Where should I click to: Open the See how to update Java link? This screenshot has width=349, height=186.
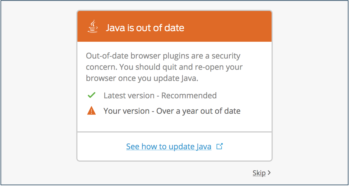click(169, 146)
